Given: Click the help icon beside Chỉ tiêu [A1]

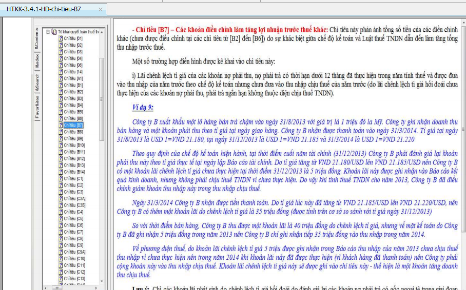Looking at the screenshot, I should pyautogui.click(x=61, y=78).
